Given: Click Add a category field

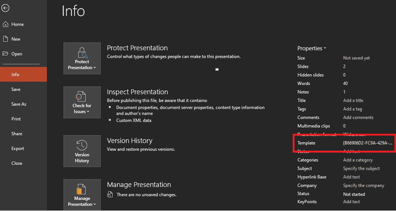Looking at the screenshot, I should click(x=358, y=160).
